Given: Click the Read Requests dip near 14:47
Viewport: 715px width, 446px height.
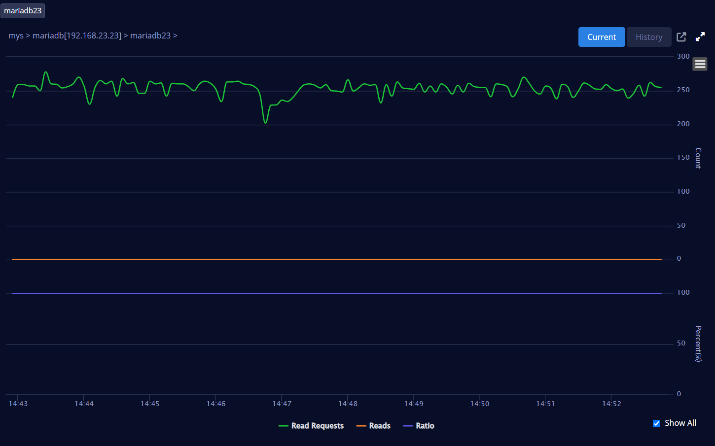Looking at the screenshot, I should (265, 122).
